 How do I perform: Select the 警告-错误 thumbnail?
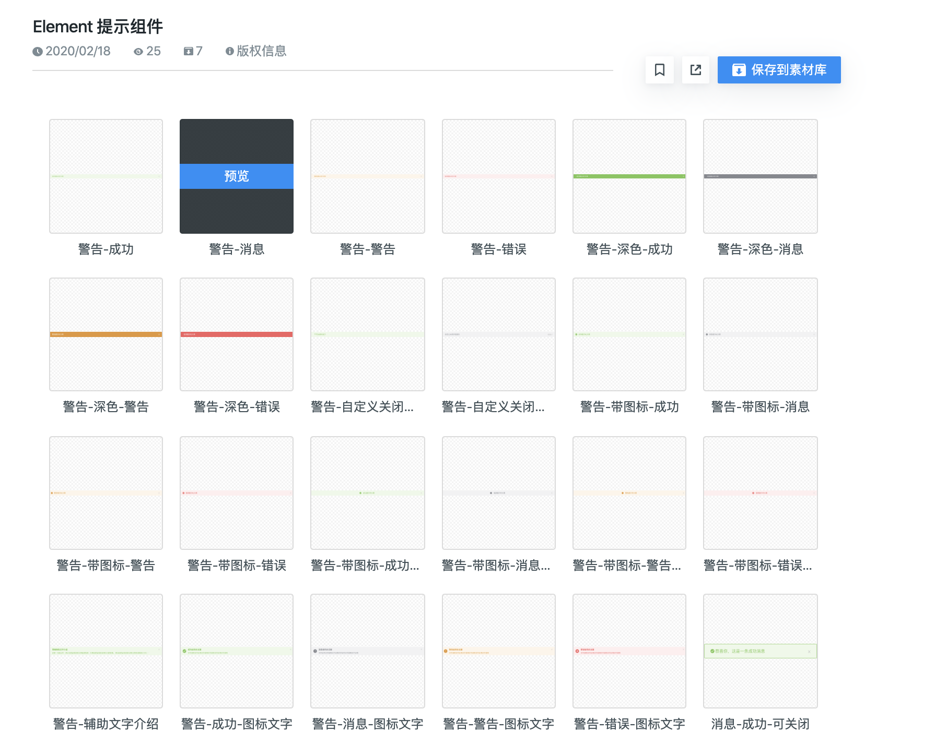(499, 176)
